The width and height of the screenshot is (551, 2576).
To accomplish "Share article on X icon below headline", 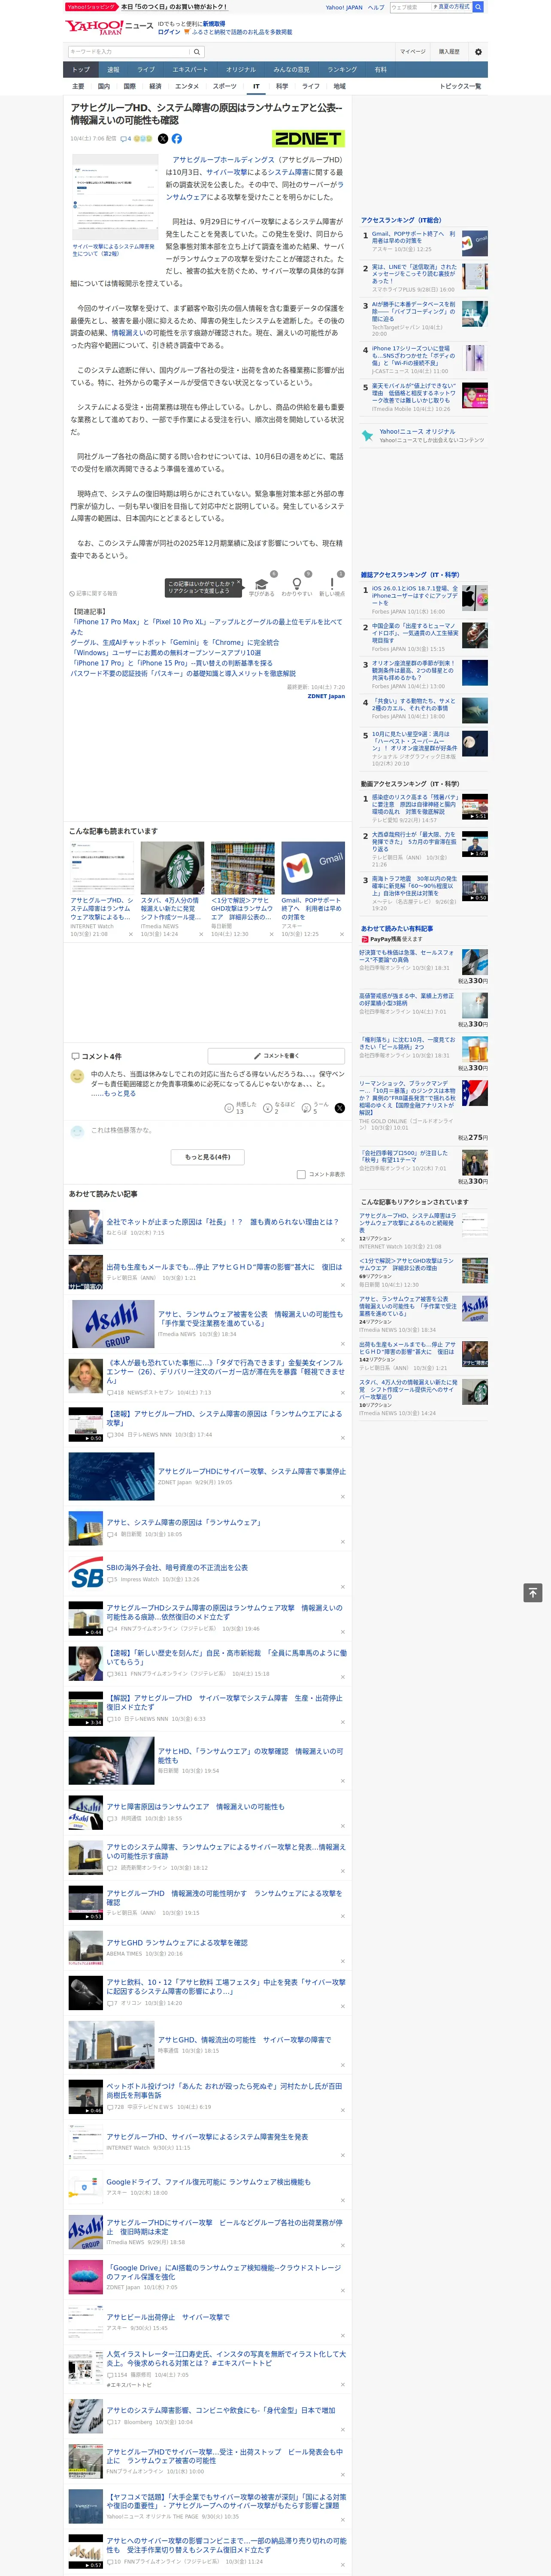I will (163, 139).
